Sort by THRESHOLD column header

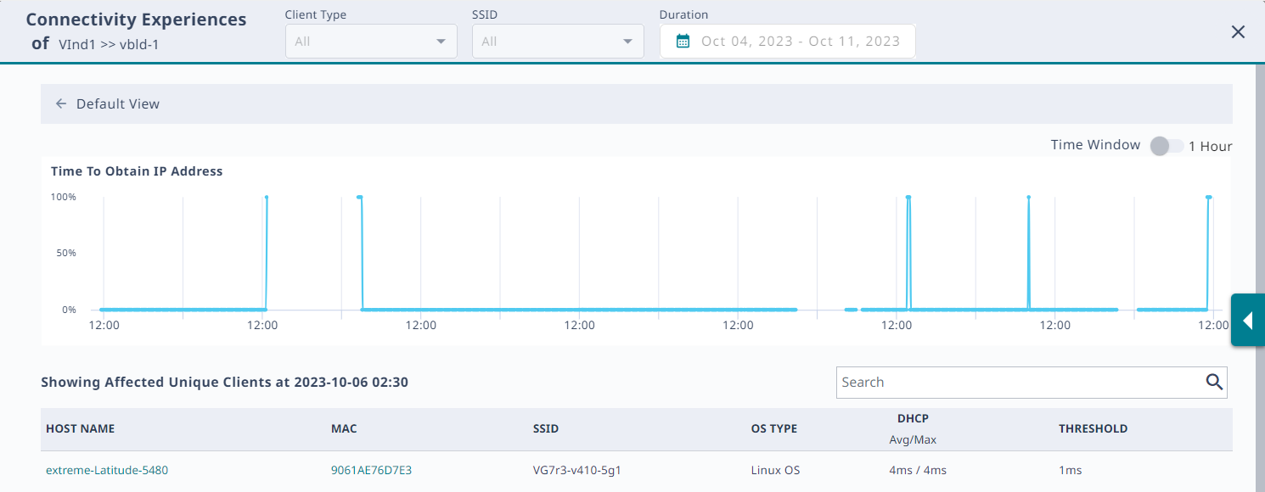[x=1093, y=429]
